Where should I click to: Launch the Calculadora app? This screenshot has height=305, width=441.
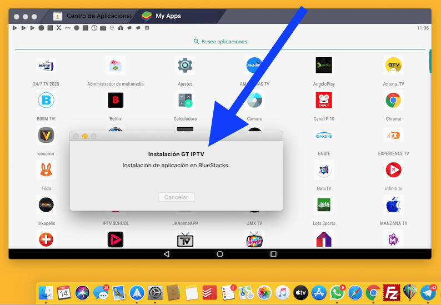coord(185,101)
